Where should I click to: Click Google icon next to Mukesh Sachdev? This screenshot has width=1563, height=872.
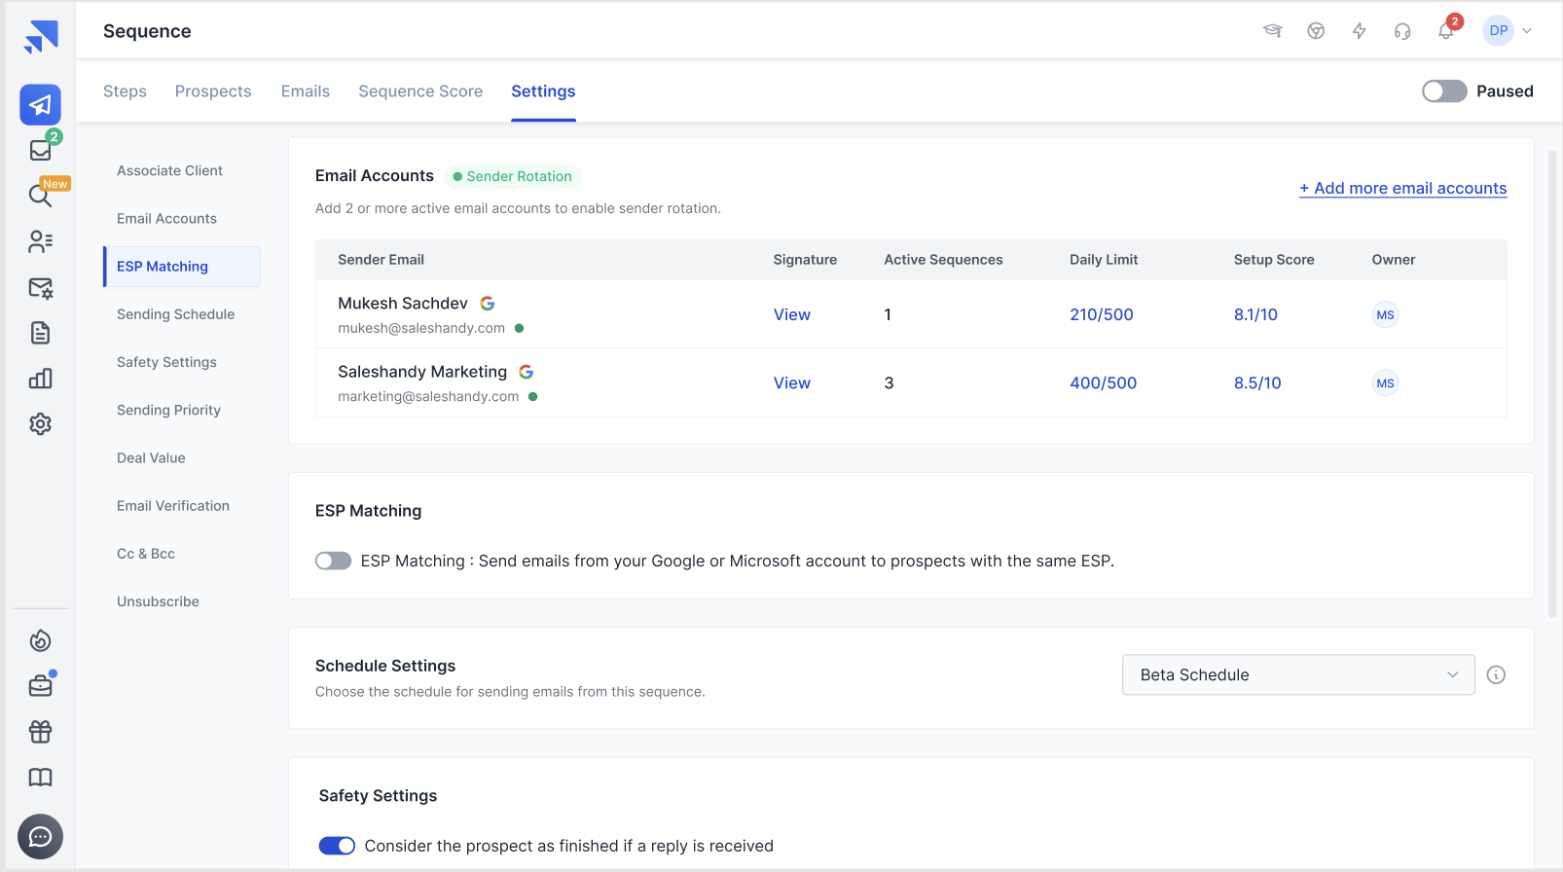488,304
